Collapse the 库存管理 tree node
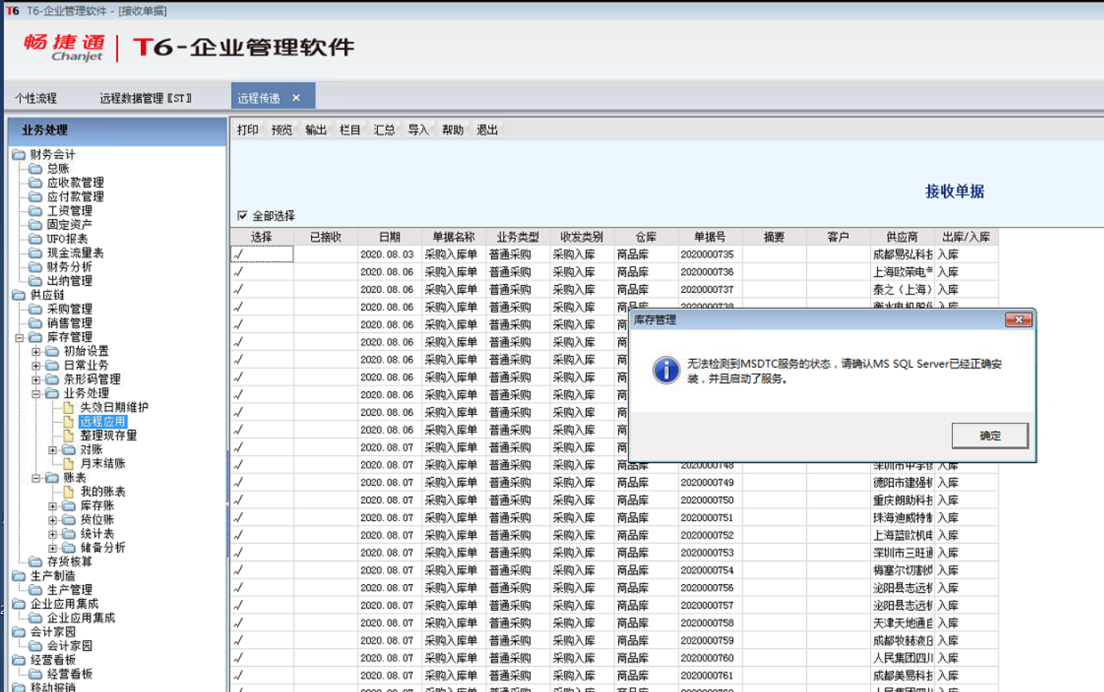 [20, 337]
